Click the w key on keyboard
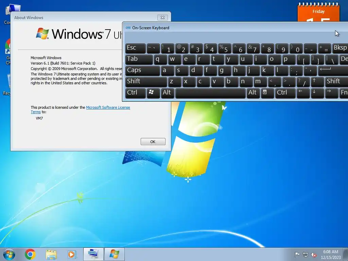 click(x=175, y=60)
